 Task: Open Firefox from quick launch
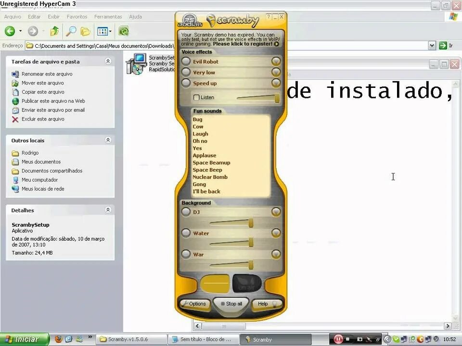(58, 339)
